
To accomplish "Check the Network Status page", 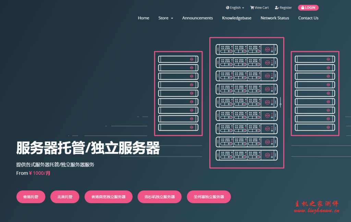I will click(x=275, y=18).
